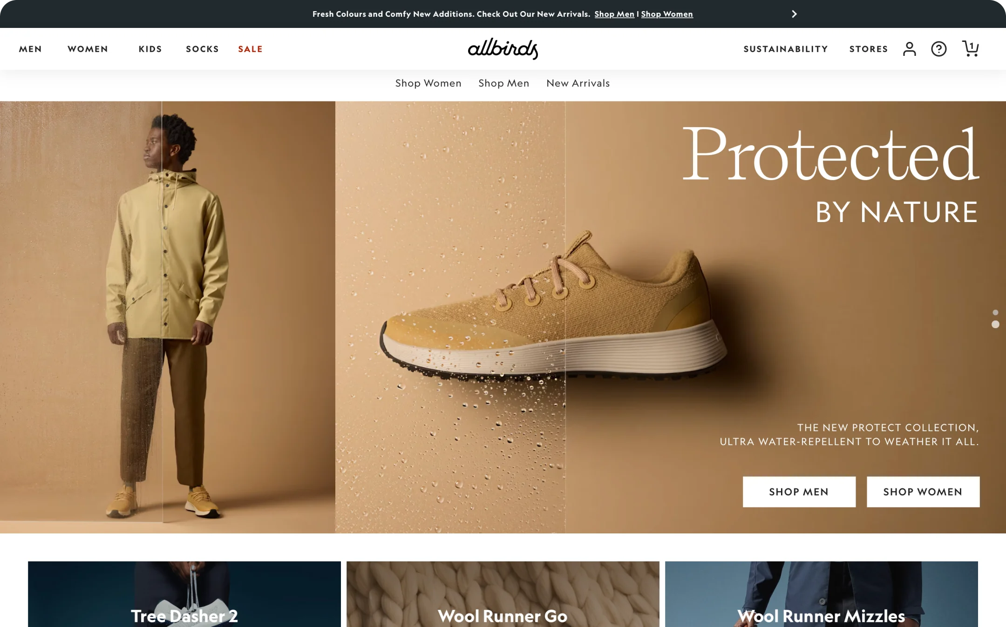The height and width of the screenshot is (627, 1006).
Task: Open the help question mark icon
Action: [x=938, y=49]
